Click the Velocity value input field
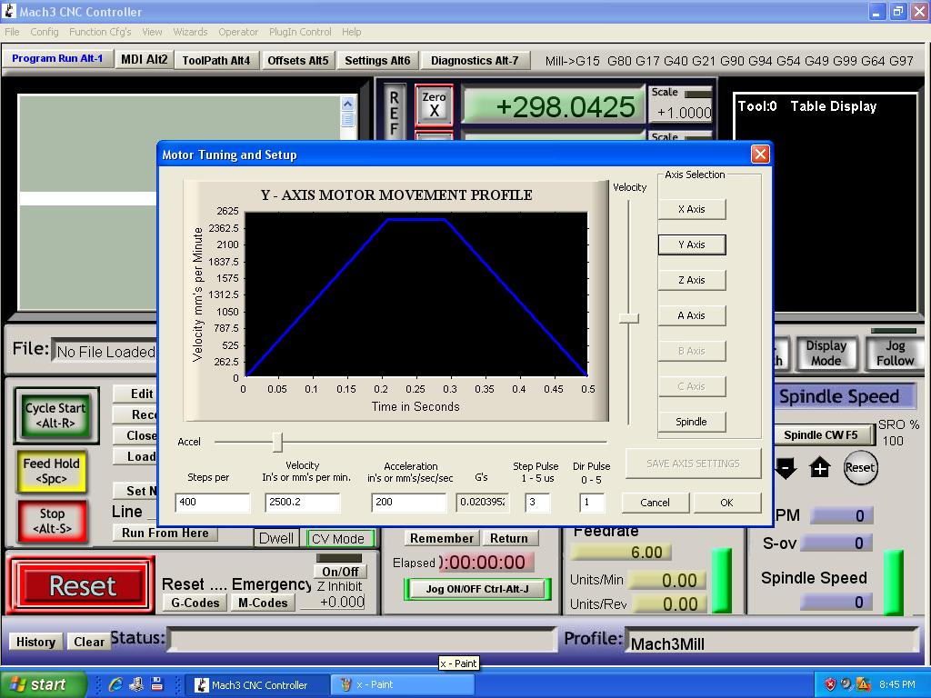 click(302, 503)
